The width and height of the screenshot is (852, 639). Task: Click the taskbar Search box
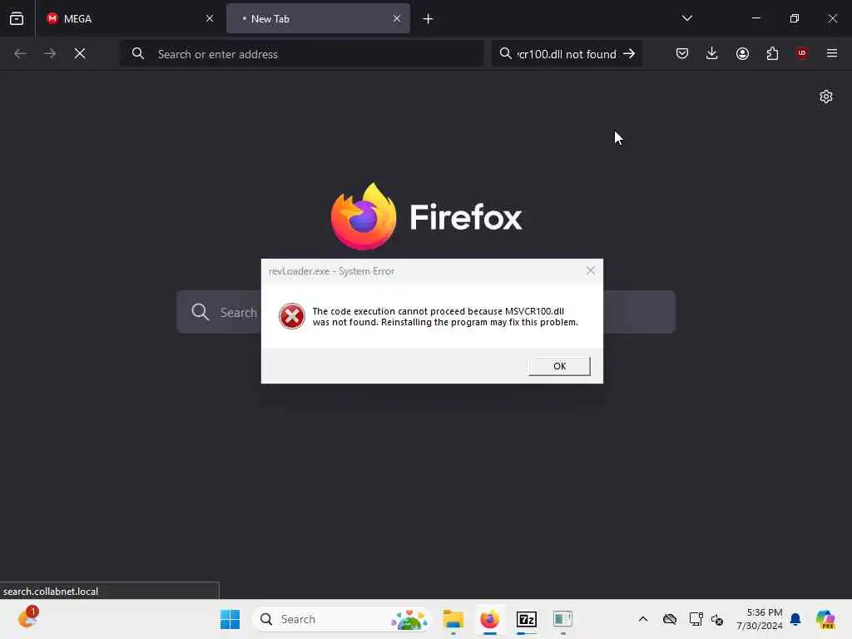click(342, 619)
